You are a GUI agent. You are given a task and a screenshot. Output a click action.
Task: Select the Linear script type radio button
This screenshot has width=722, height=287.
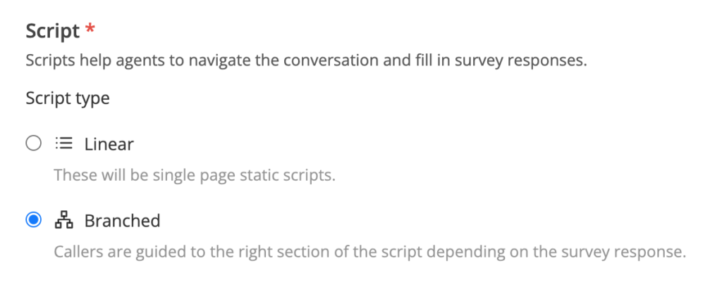point(33,144)
